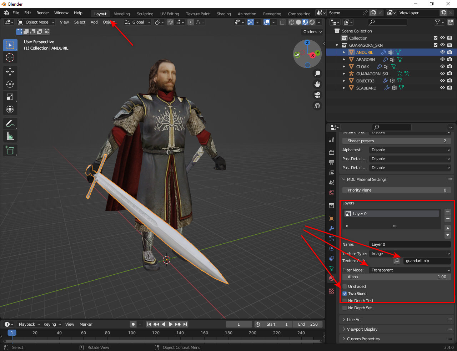Open the Material properties tab

coord(332,278)
